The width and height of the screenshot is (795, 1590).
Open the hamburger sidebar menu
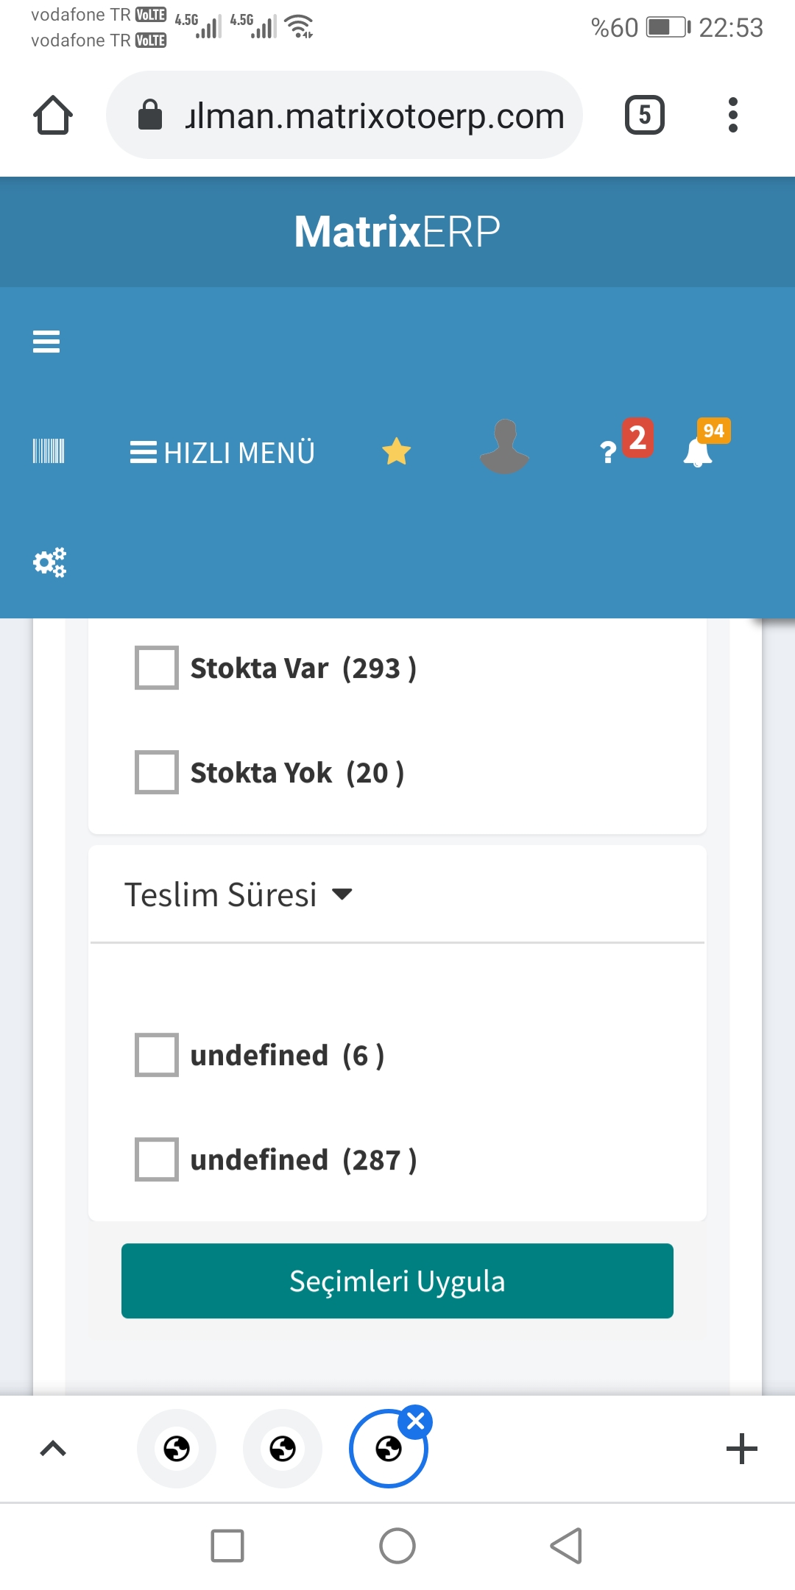pyautogui.click(x=46, y=342)
